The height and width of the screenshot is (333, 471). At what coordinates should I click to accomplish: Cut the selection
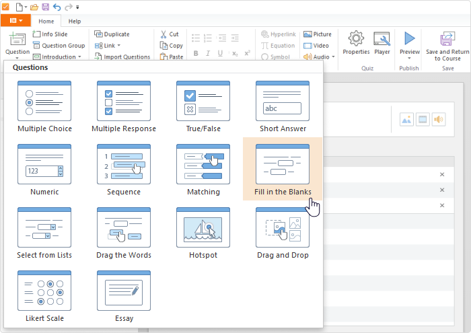170,34
